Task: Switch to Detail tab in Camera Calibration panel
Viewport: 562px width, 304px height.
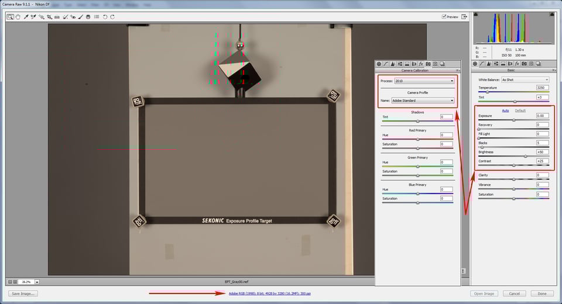Action: [393, 64]
